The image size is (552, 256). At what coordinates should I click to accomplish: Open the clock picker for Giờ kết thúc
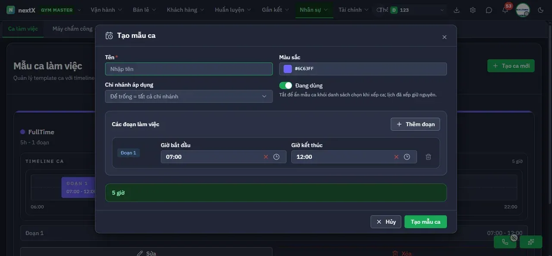click(x=407, y=157)
